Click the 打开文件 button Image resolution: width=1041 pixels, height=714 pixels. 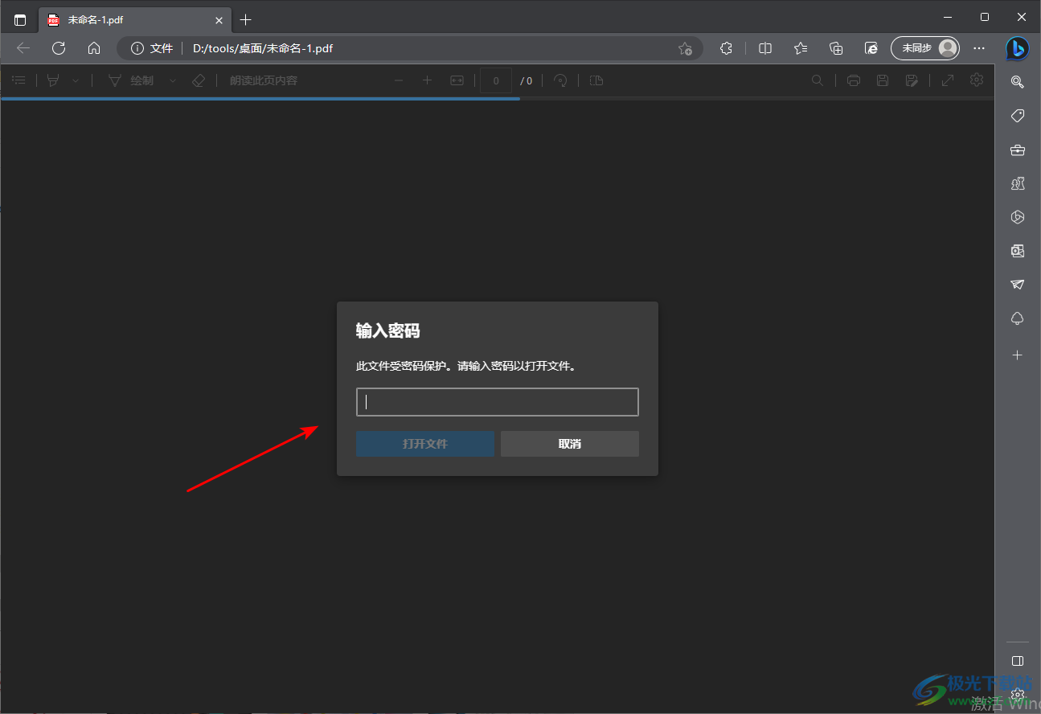[x=425, y=444]
